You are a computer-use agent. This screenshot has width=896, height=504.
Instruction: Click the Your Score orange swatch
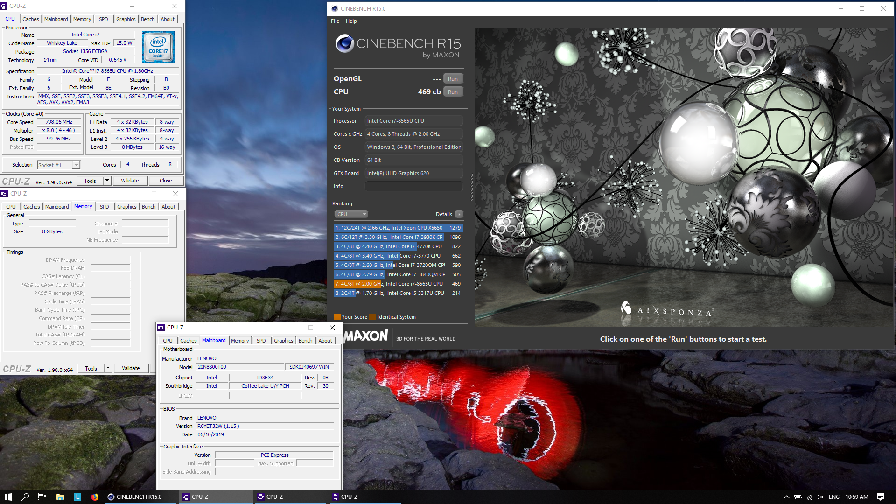coord(337,317)
